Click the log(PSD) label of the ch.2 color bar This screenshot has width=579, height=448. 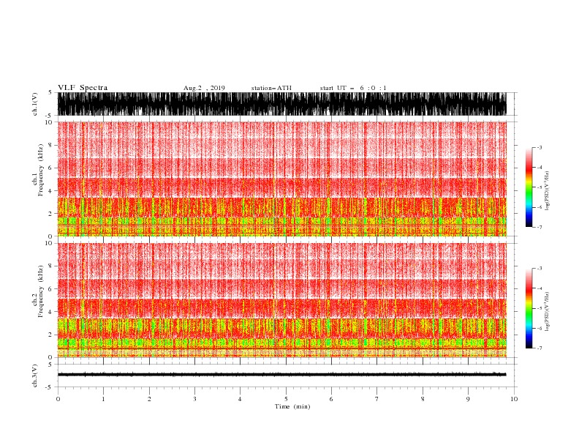click(548, 312)
